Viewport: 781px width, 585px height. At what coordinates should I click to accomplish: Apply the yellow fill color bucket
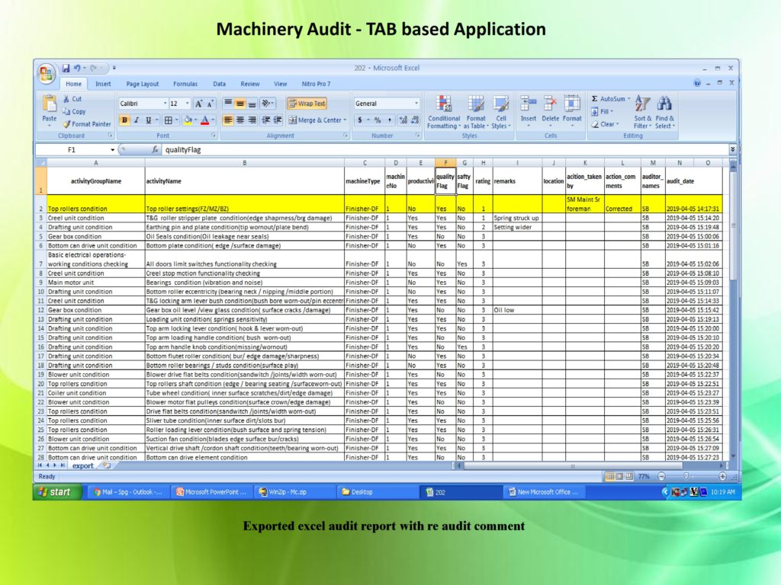click(188, 120)
